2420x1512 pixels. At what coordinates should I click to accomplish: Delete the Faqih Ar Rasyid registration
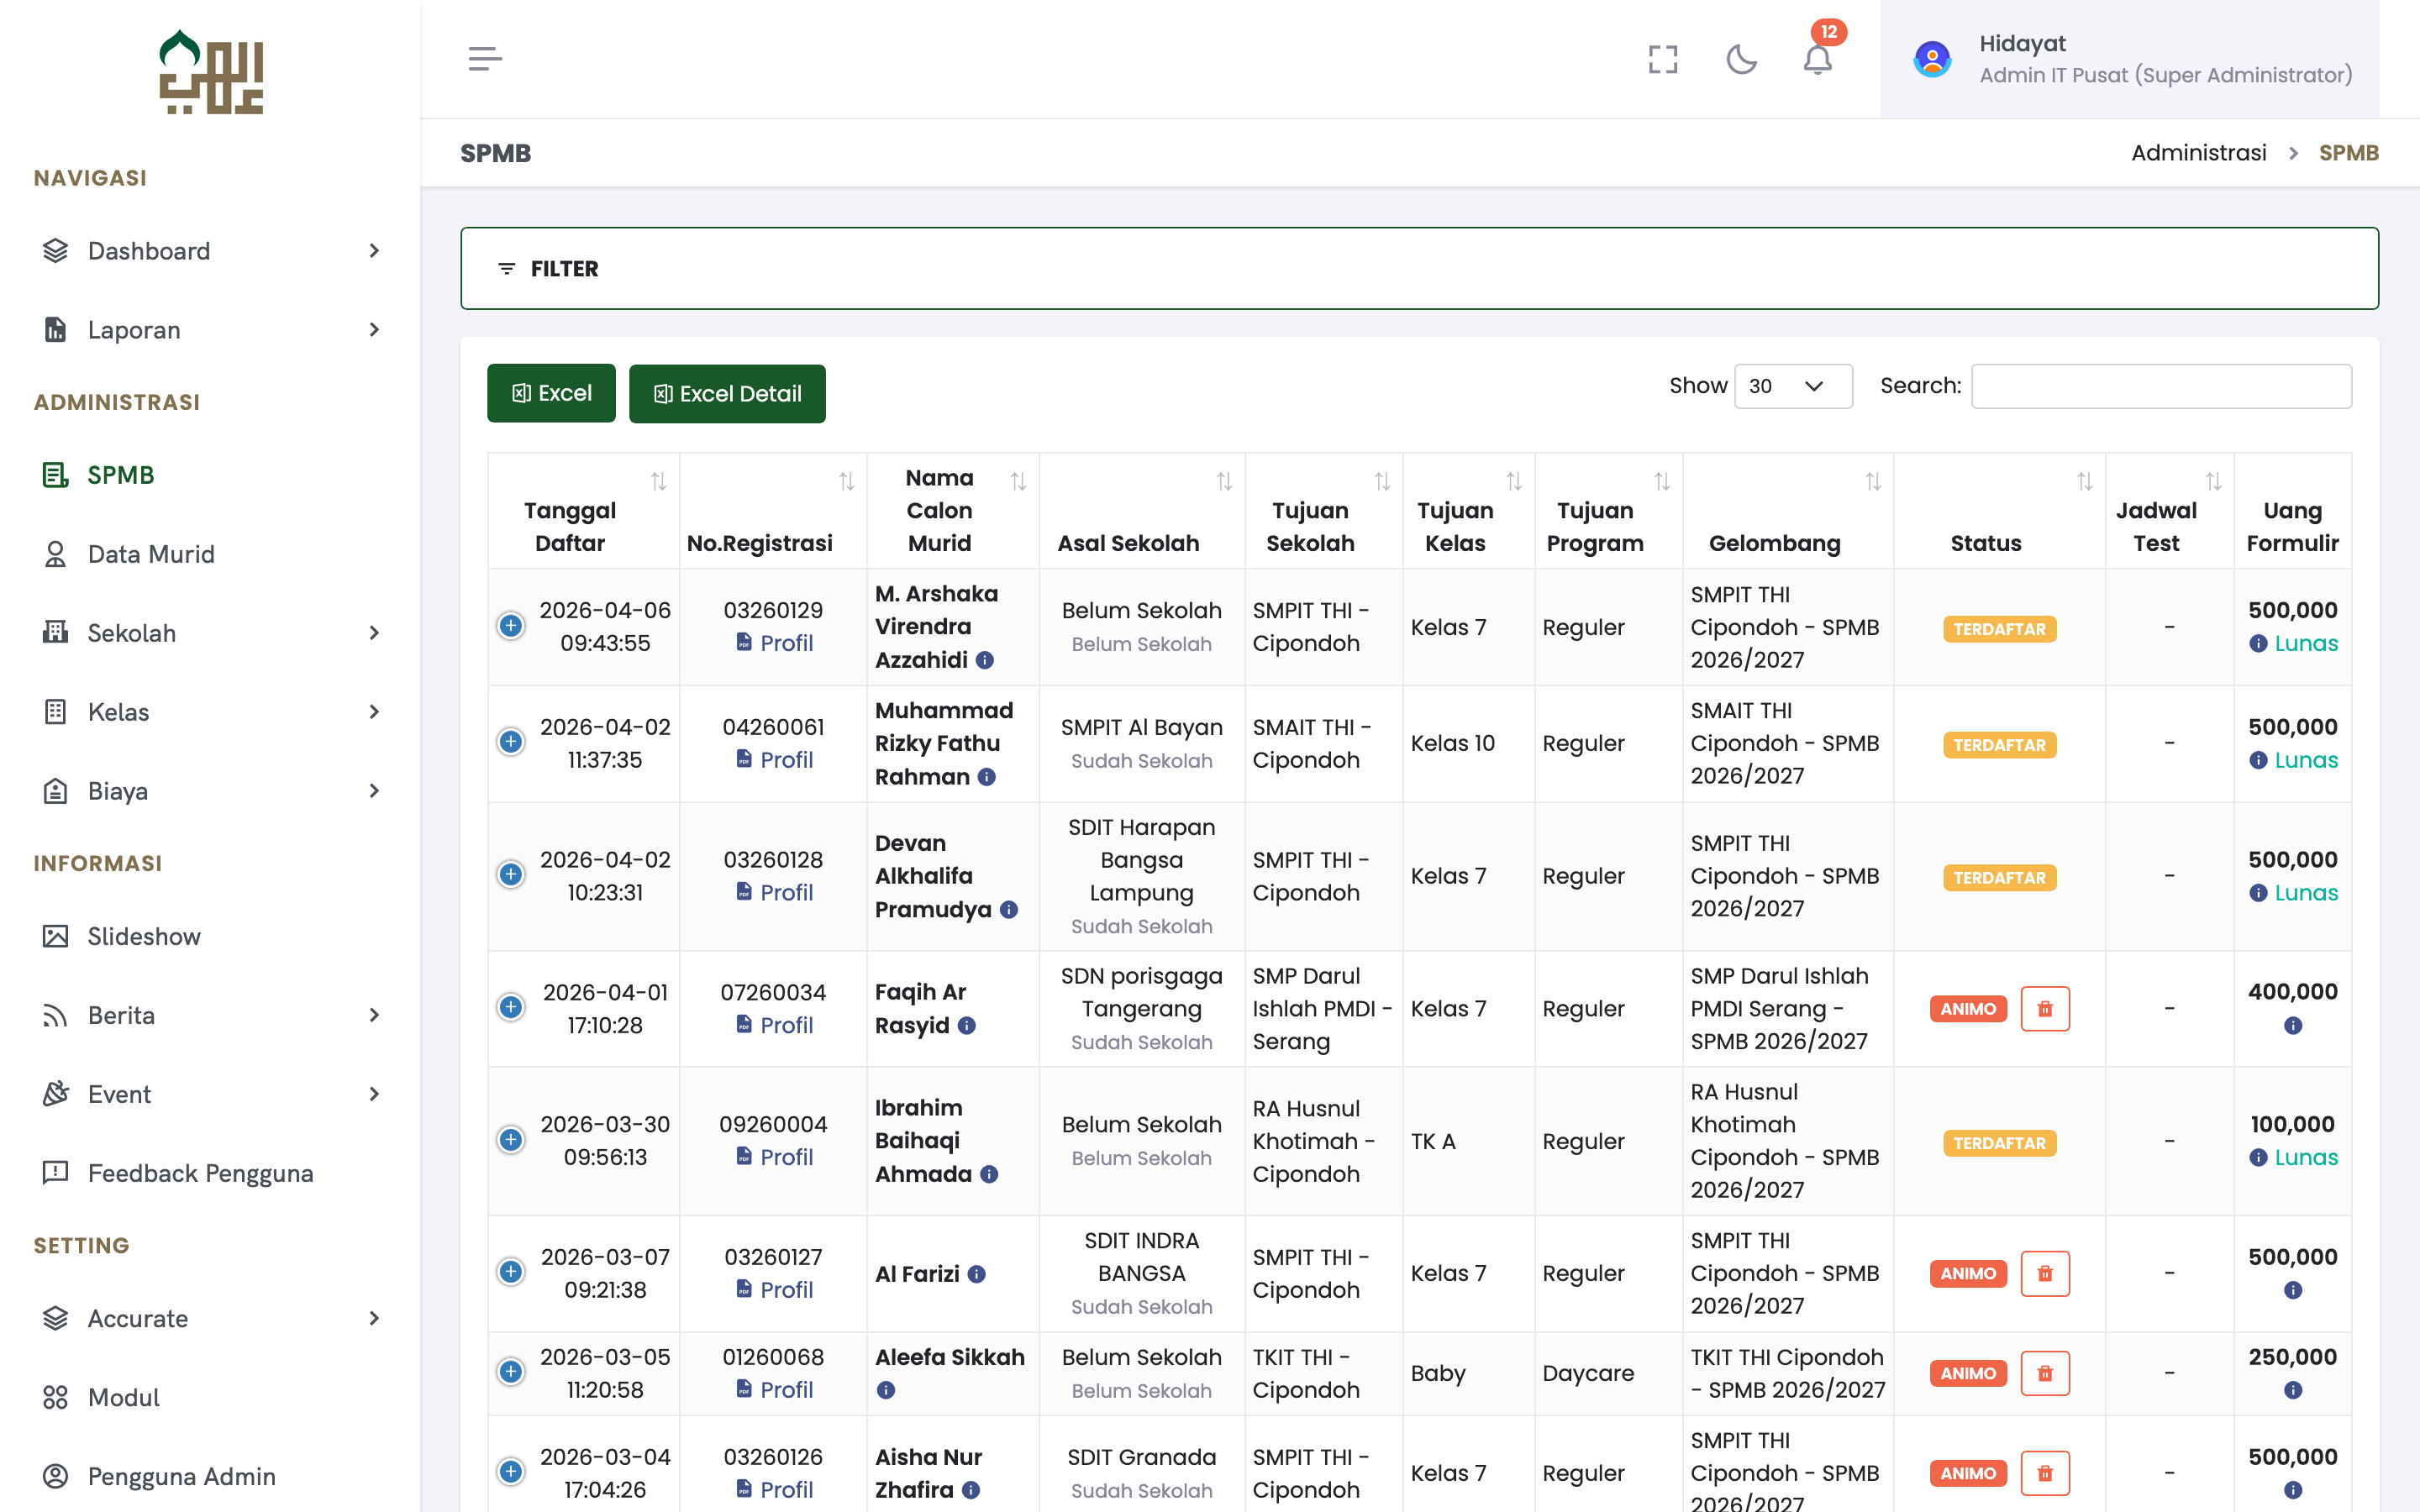pos(2045,1009)
